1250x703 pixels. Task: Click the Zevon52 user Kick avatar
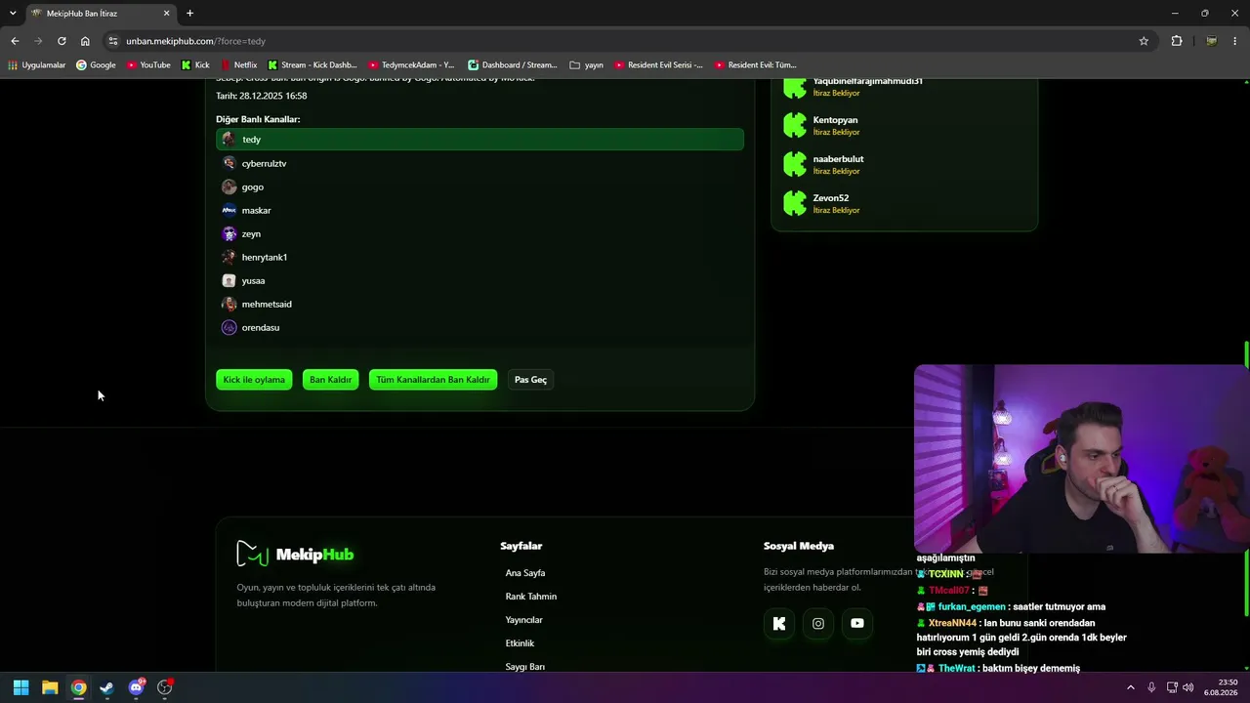(x=795, y=203)
